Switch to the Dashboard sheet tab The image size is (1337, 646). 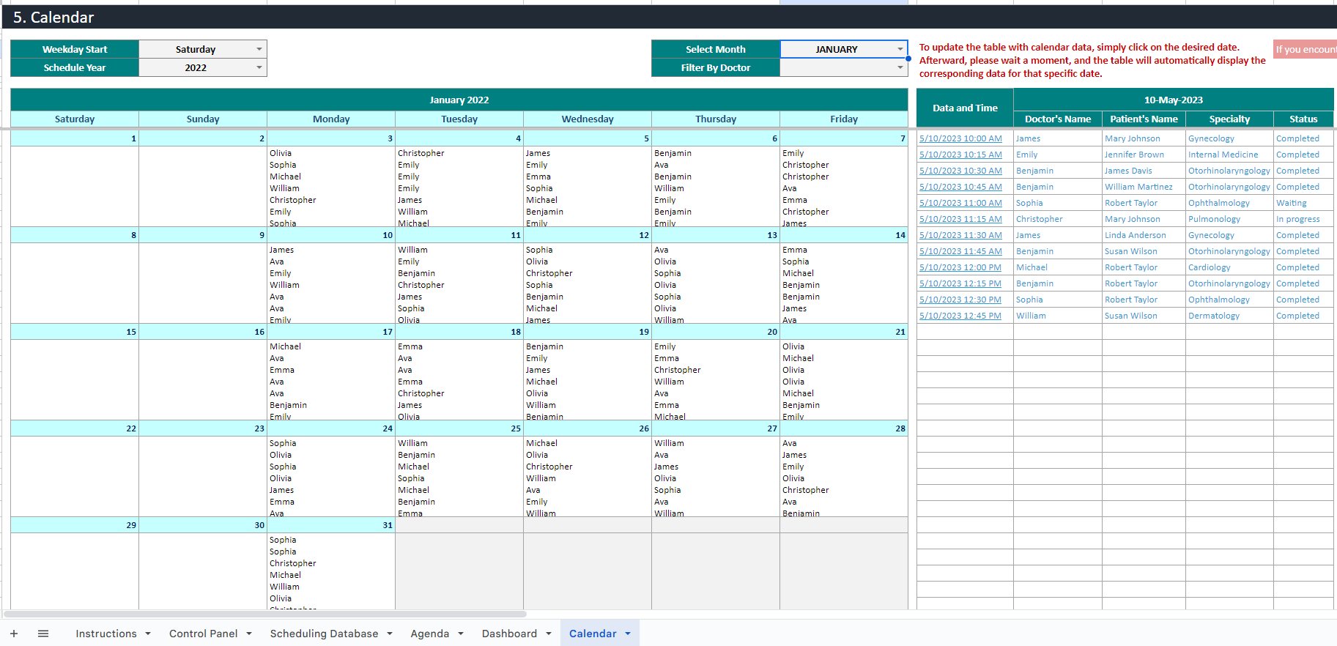coord(509,634)
